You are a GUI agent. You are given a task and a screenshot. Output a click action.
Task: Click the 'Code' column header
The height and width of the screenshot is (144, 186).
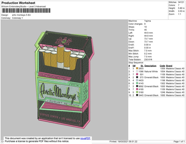(162, 66)
